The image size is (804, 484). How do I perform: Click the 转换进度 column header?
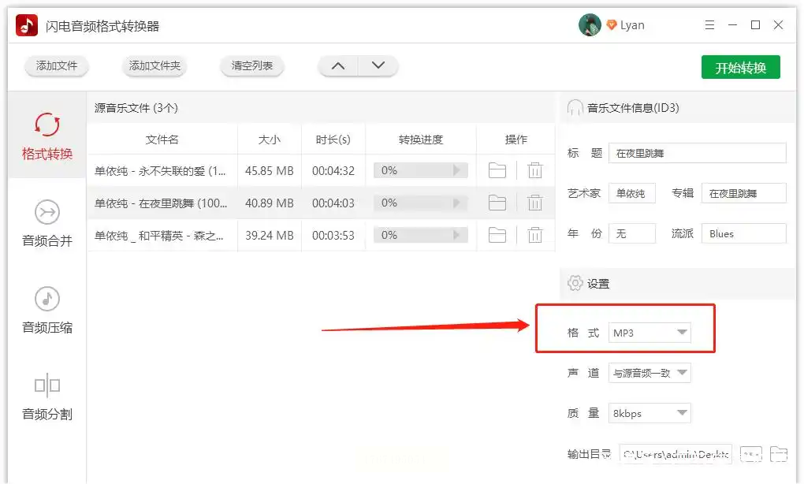click(x=420, y=140)
